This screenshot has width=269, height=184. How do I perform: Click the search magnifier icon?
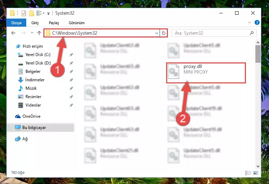click(x=252, y=33)
